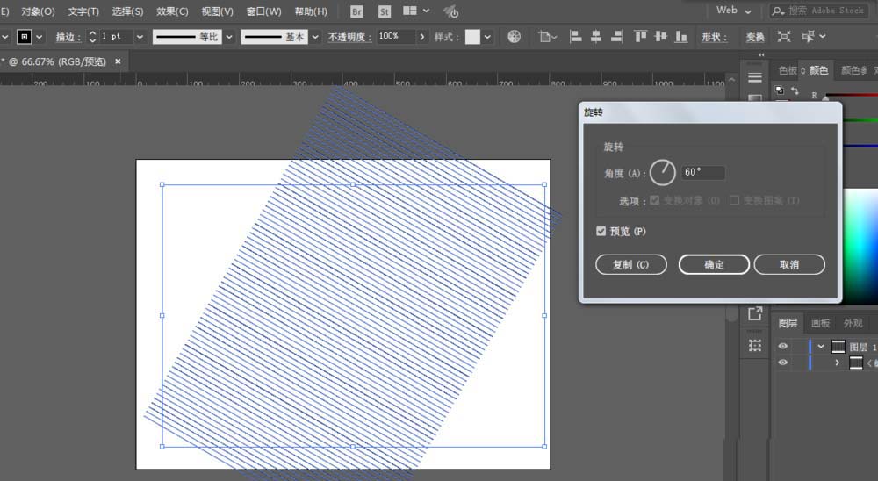Click 取消 to cancel rotation
The image size is (878, 481).
(789, 264)
